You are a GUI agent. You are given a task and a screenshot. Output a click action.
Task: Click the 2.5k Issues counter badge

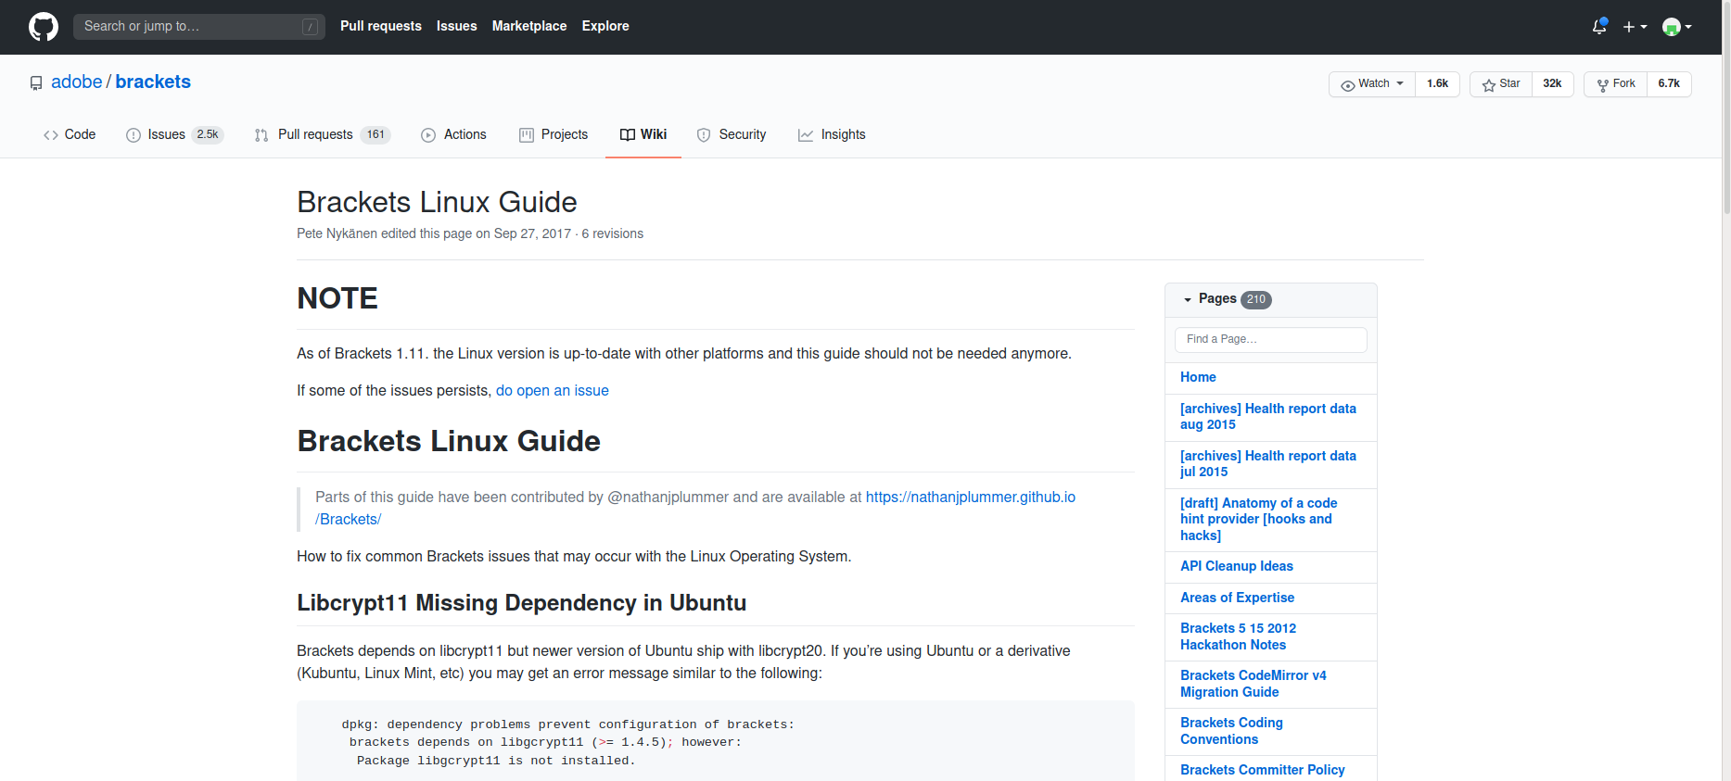click(x=208, y=135)
